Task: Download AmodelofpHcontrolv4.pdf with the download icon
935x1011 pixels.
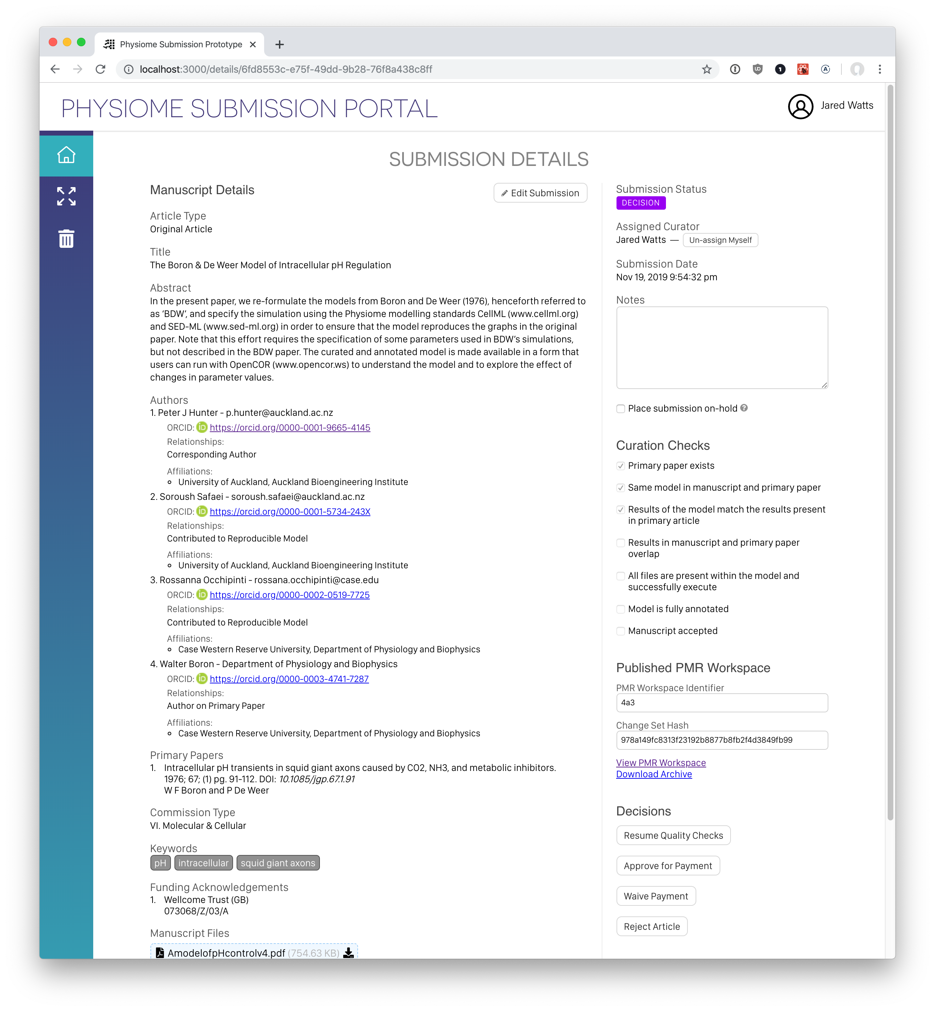Action: [x=348, y=953]
